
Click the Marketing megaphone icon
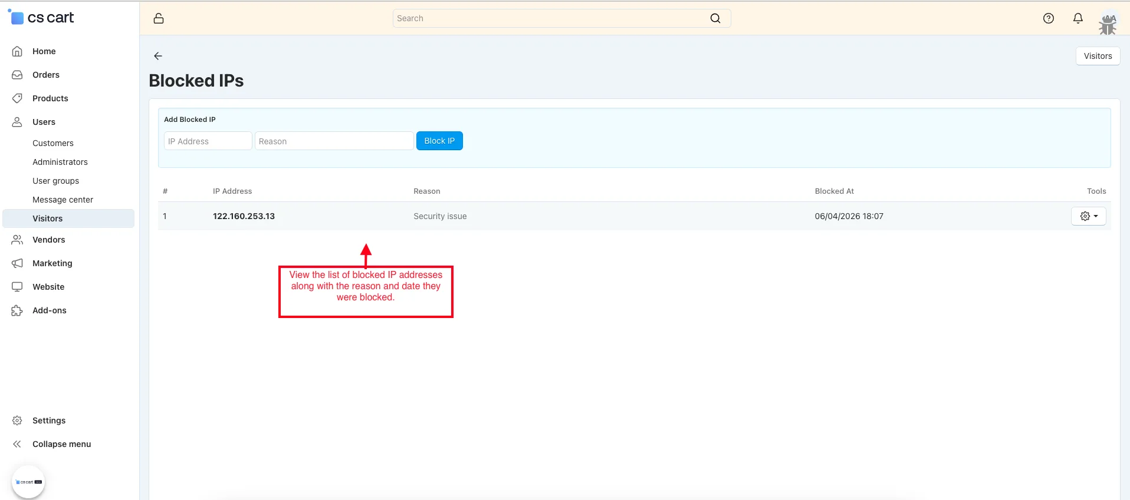pyautogui.click(x=17, y=263)
